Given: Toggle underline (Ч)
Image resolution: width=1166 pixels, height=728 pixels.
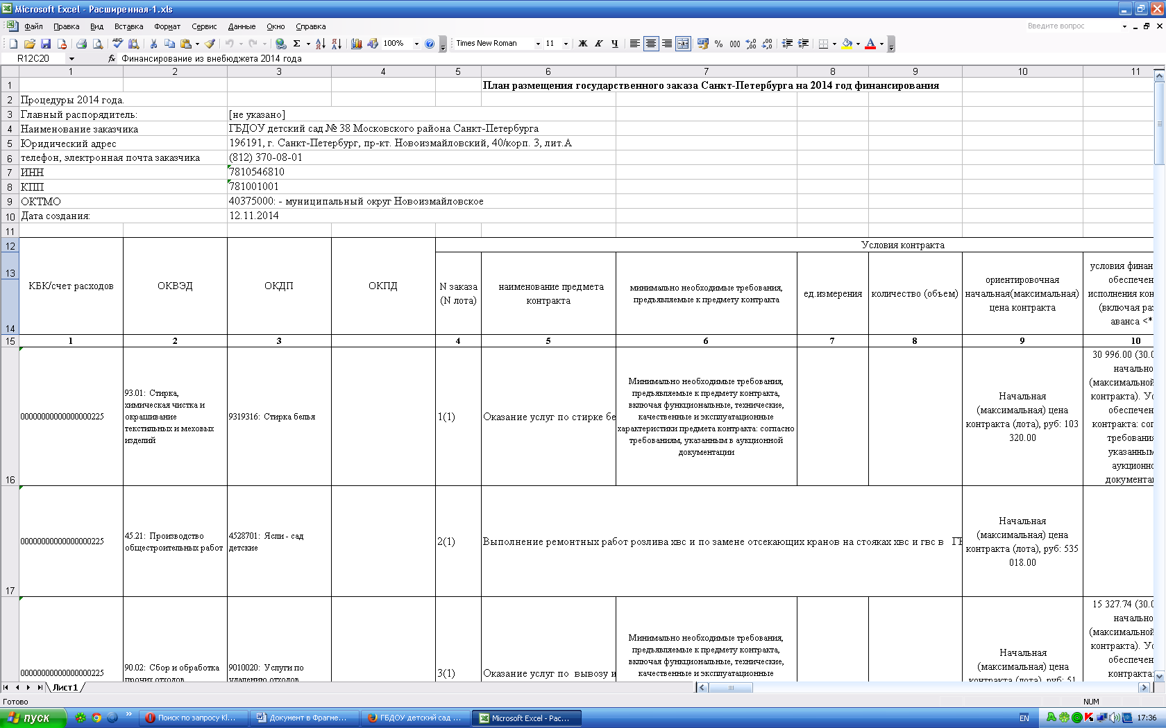Looking at the screenshot, I should pos(615,44).
